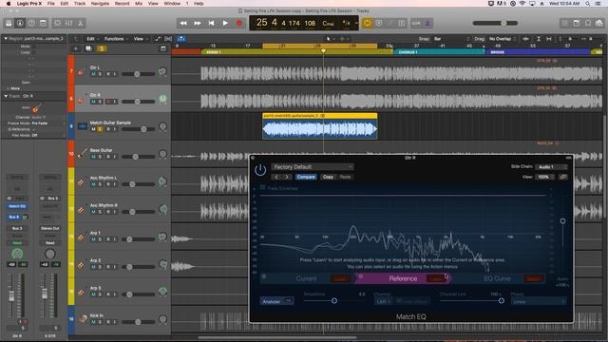Toggle the yellow global Solo button
Screen dimensions: 608x342
coord(102,48)
